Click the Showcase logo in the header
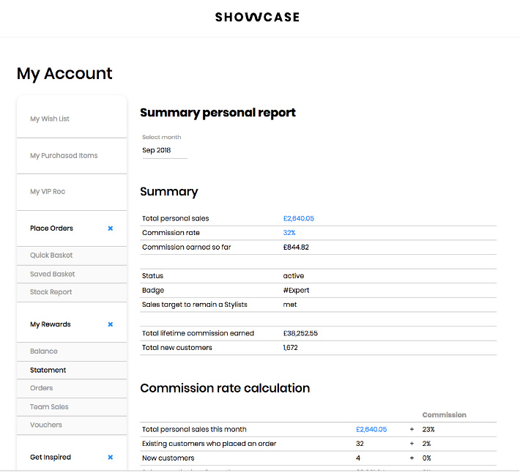Image resolution: width=520 pixels, height=473 pixels. coord(257,17)
